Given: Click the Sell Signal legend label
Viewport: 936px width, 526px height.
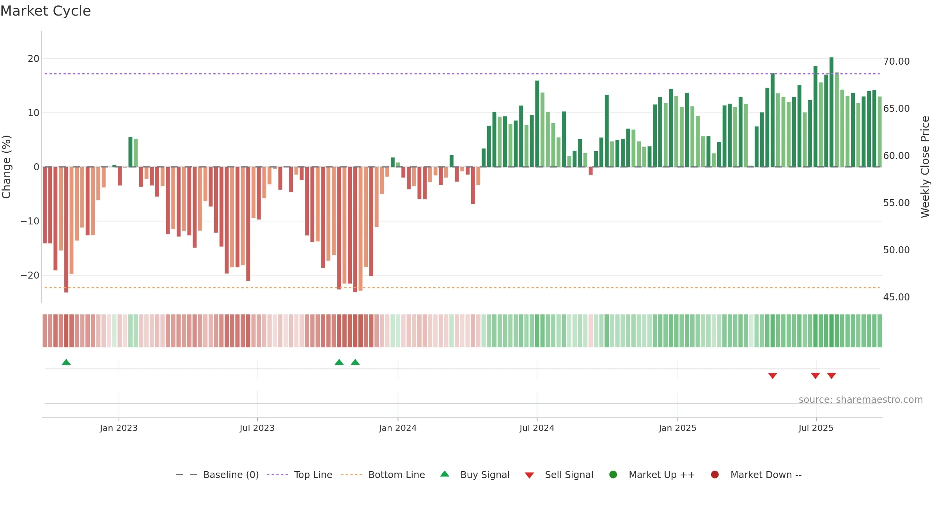Looking at the screenshot, I should [569, 475].
